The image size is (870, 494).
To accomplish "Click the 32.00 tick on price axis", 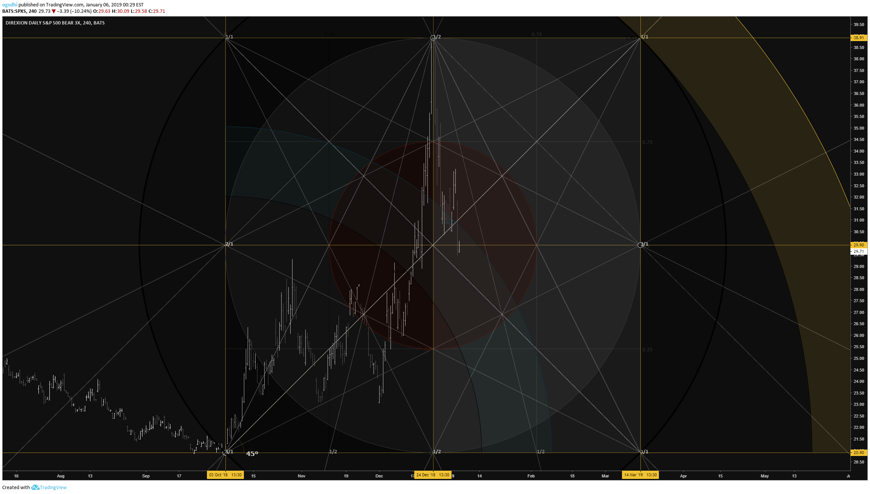I will pos(859,197).
